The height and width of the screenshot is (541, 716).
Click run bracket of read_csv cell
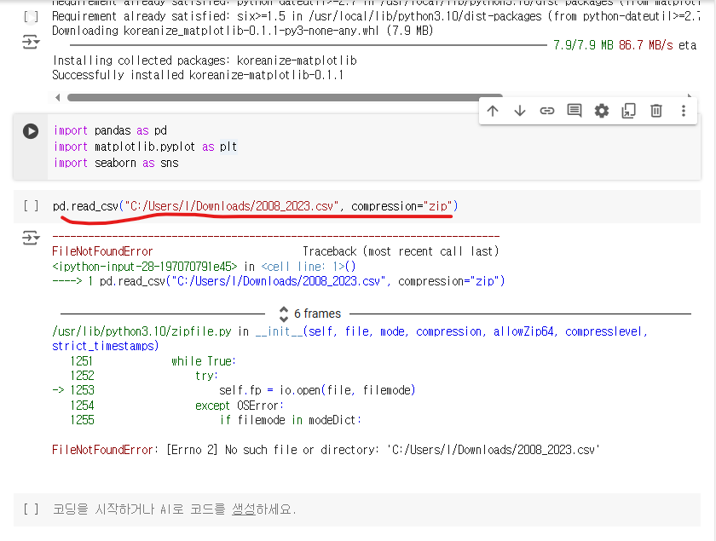pos(31,206)
